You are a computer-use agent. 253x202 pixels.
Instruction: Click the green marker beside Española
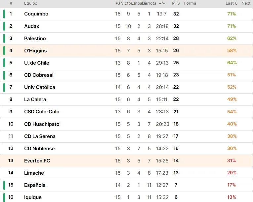tap(4, 185)
